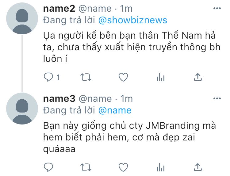The image size is (230, 176).
Task: Like name3's tweet with heart icon
Action: pyautogui.click(x=123, y=167)
